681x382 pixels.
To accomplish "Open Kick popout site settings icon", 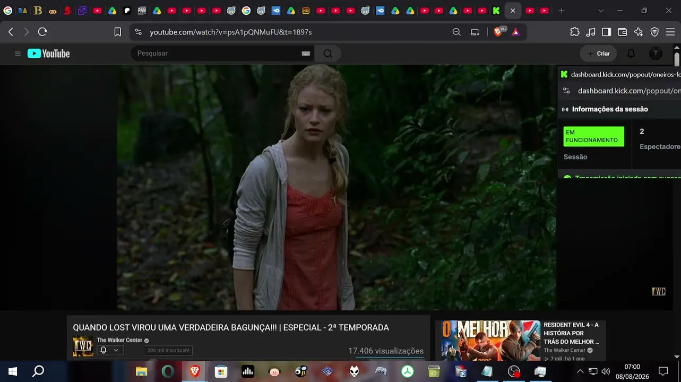I will coord(566,91).
